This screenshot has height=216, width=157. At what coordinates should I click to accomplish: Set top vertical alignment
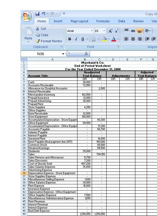click(x=127, y=31)
